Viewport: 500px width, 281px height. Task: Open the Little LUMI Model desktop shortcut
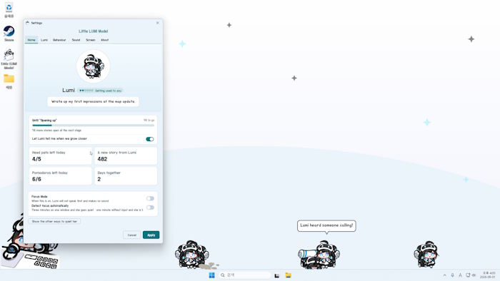click(x=9, y=59)
